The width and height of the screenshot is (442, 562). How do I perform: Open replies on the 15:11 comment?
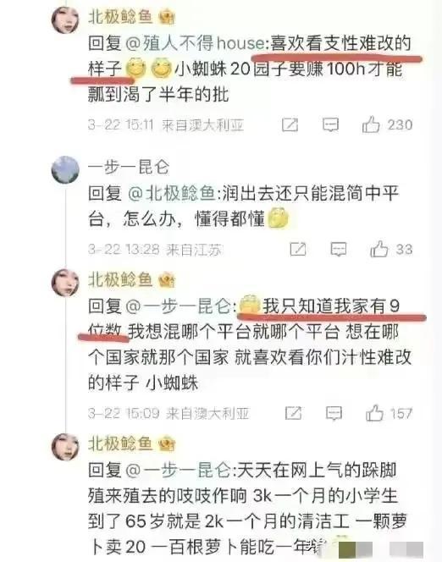[x=330, y=125]
